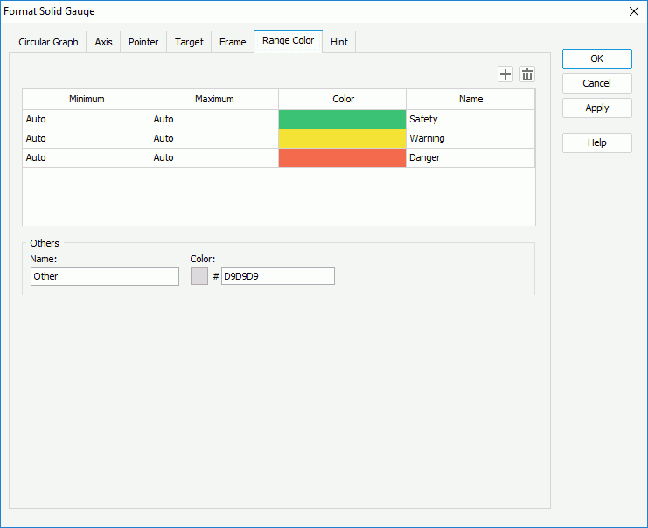Open Help for this dialog
Viewport: 648px width, 528px height.
(x=596, y=142)
